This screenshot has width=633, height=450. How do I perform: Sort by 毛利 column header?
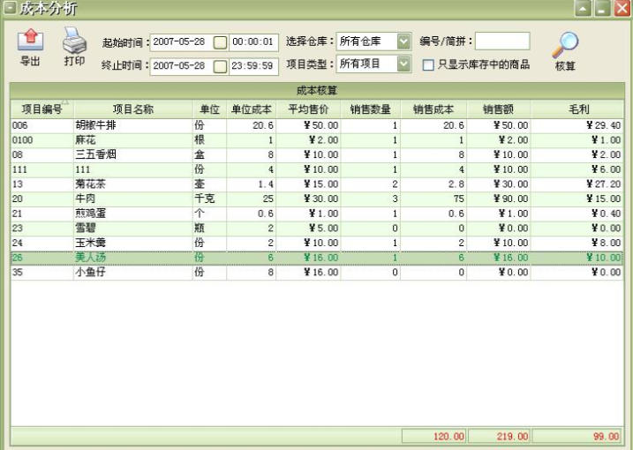[x=579, y=109]
